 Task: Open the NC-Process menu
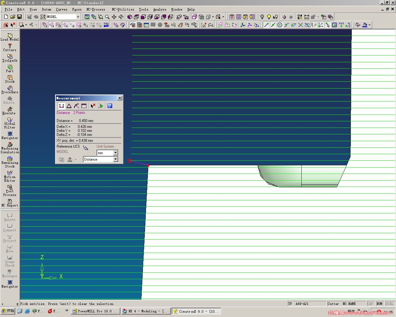[96, 10]
